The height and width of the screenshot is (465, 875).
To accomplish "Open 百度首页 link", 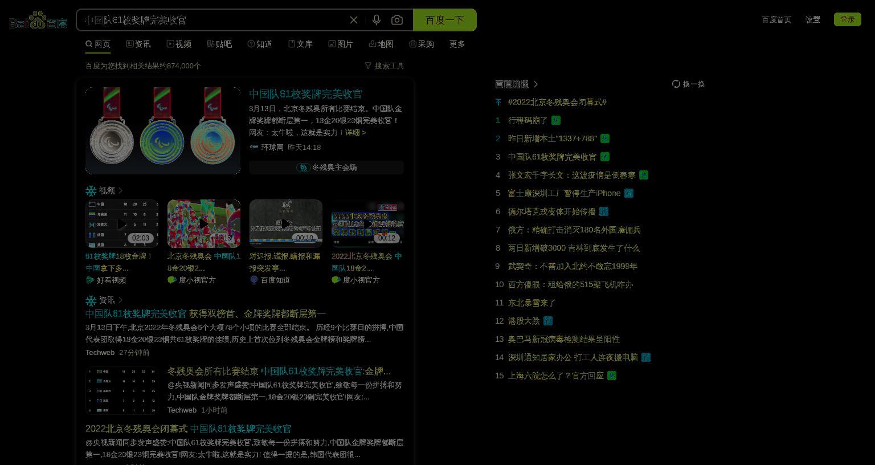I will 776,19.
